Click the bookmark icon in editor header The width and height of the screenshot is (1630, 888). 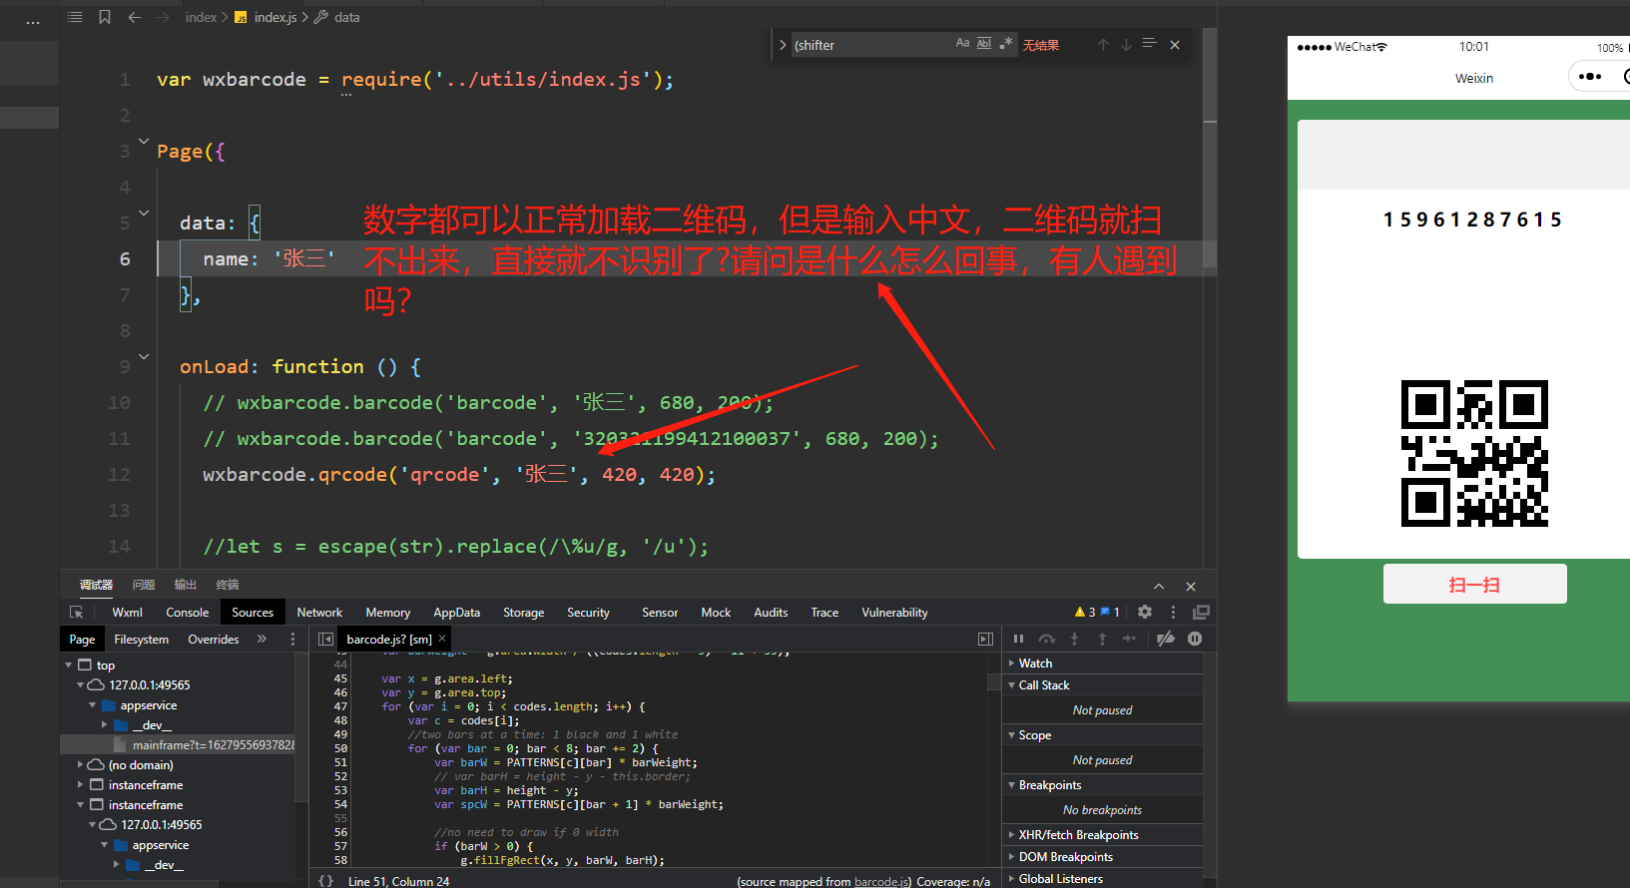(105, 17)
